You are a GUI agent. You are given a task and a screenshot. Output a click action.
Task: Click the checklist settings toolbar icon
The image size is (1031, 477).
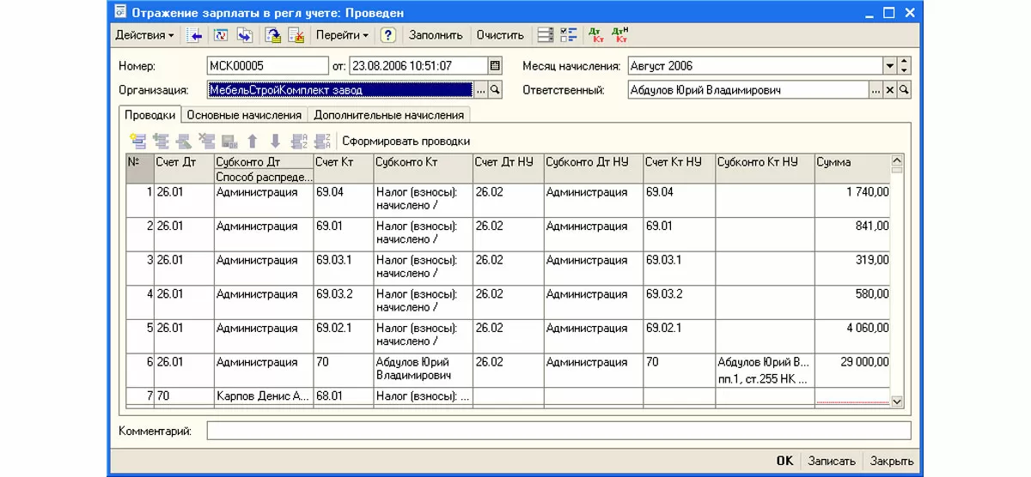tap(568, 35)
